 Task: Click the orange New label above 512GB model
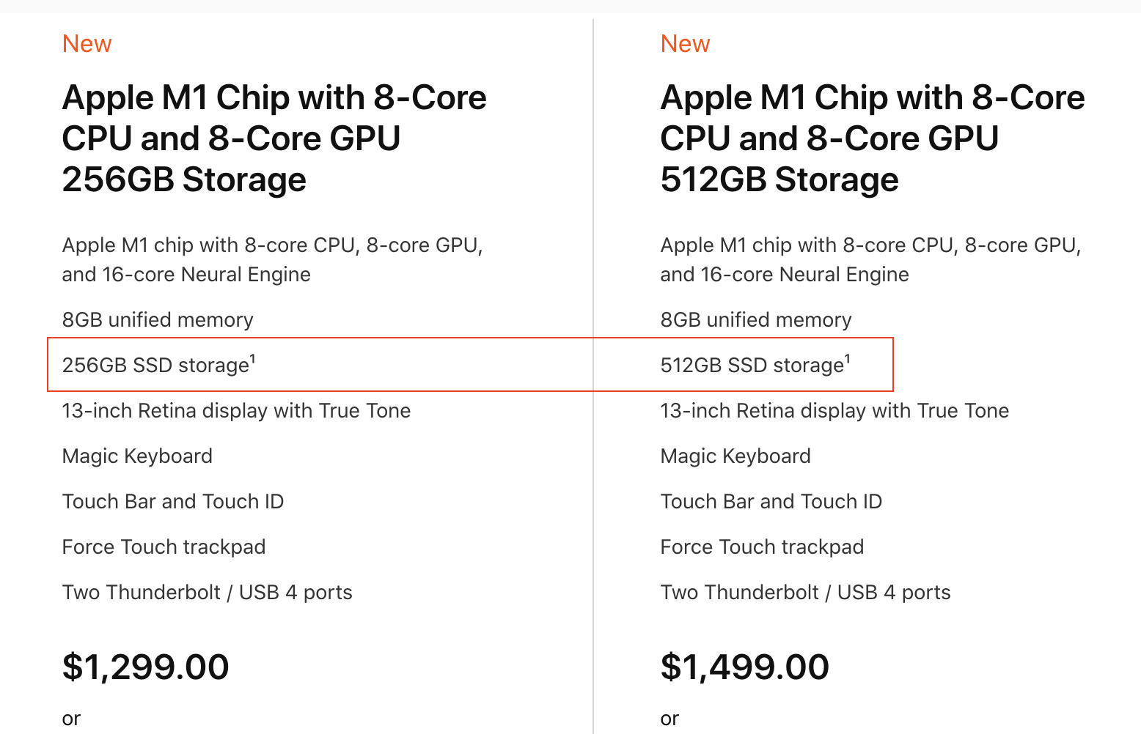click(x=685, y=44)
